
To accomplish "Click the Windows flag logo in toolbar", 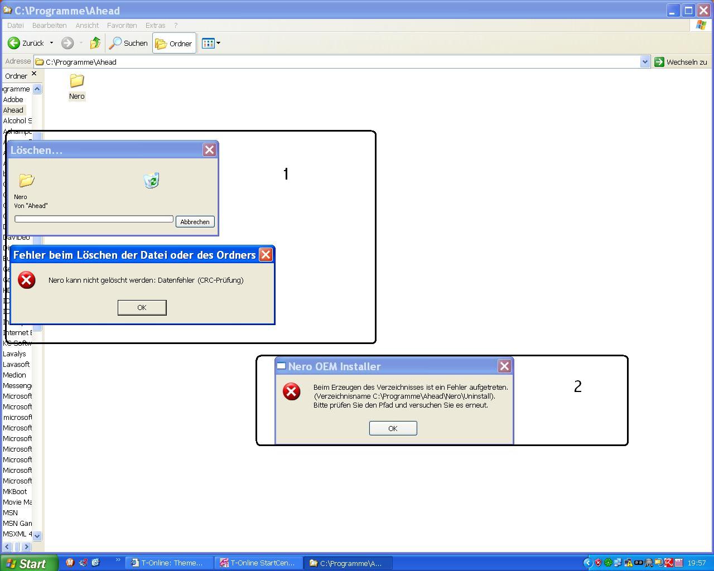I will 701,25.
